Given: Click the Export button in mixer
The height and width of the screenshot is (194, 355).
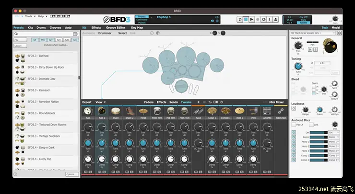Looking at the screenshot, I should click(x=87, y=102).
